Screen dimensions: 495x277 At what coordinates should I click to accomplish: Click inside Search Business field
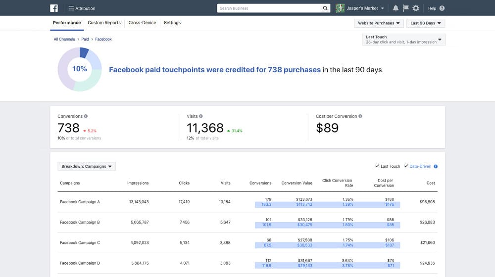pyautogui.click(x=269, y=8)
